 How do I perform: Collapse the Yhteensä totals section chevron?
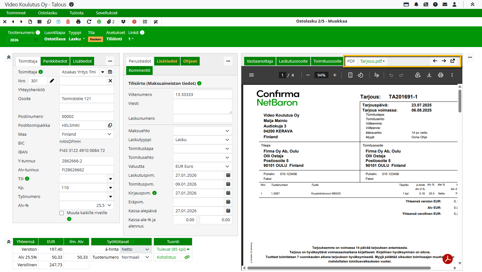[x=9, y=242]
